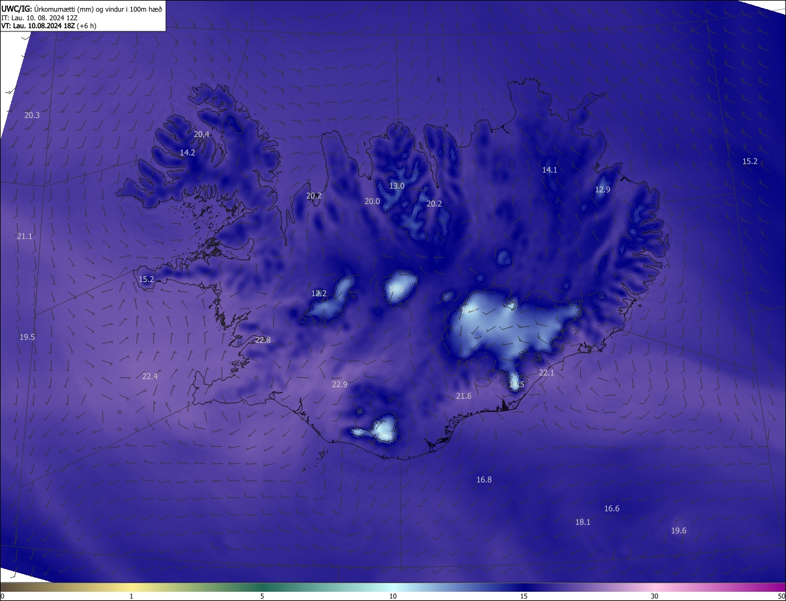The image size is (786, 601).
Task: Click the 21.1 value label
Action: click(x=25, y=236)
